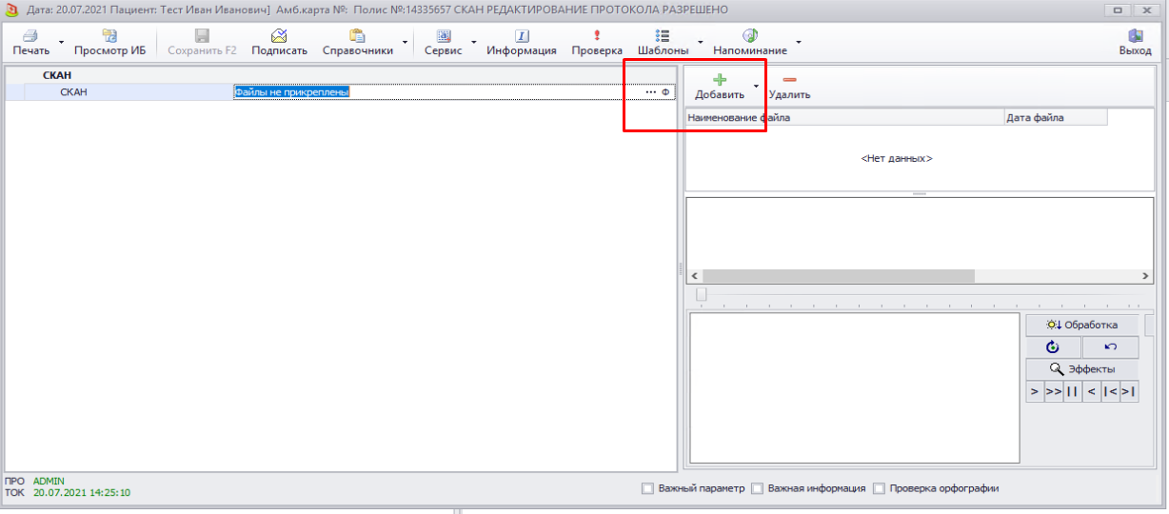
Task: Open the Сервис toolbar menu
Action: pos(443,42)
